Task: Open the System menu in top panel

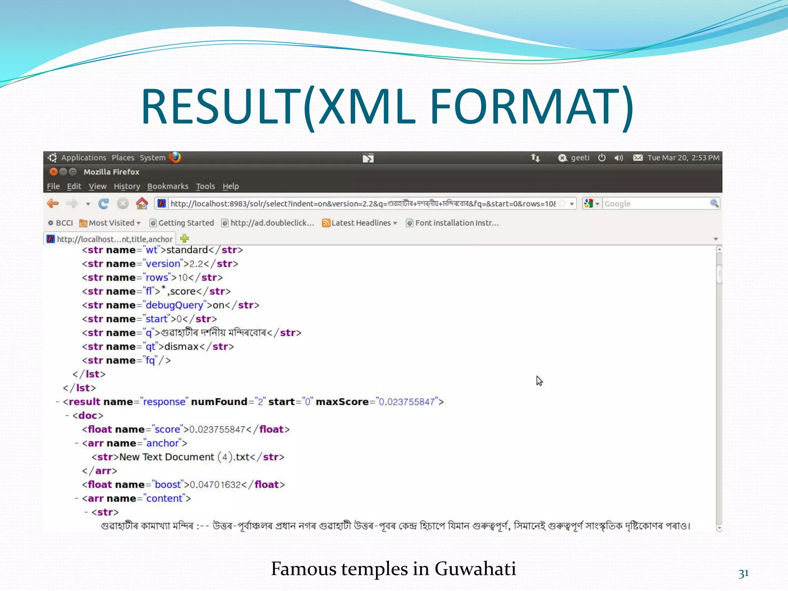Action: [152, 157]
